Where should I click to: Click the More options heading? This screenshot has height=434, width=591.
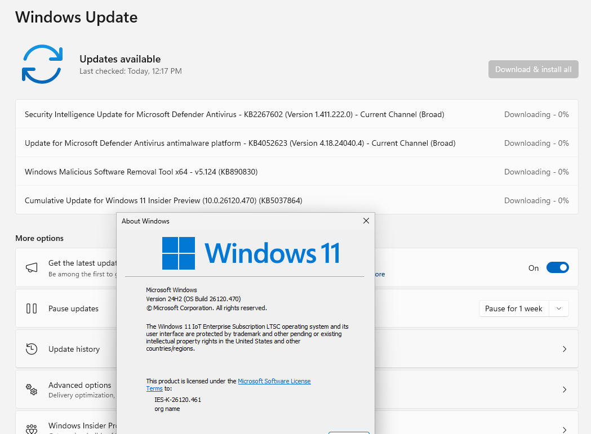point(39,238)
